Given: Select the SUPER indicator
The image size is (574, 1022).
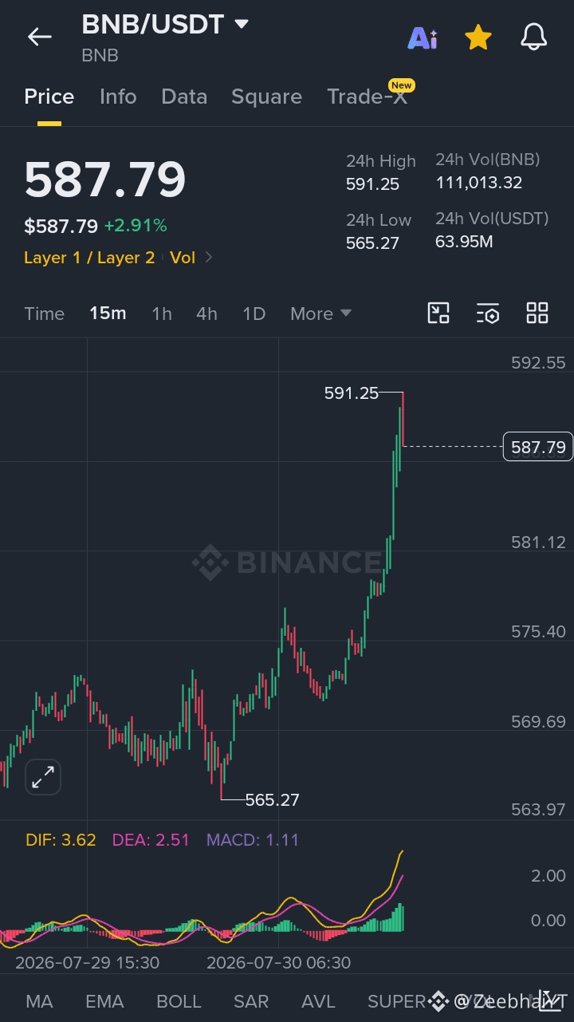Looking at the screenshot, I should pyautogui.click(x=396, y=1001).
